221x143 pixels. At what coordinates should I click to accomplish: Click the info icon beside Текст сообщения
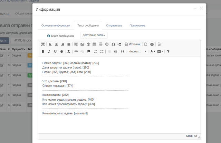48,36
